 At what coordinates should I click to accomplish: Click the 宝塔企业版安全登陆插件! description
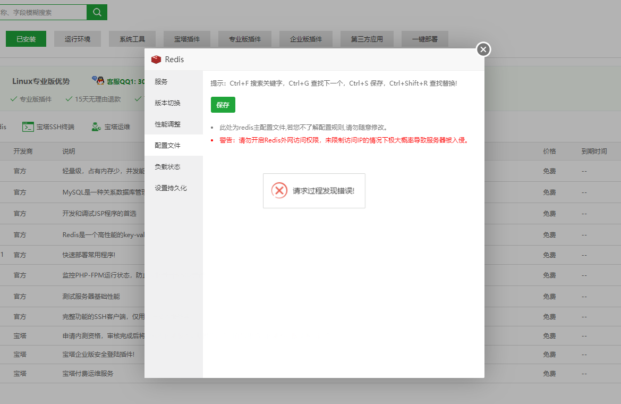coord(98,355)
